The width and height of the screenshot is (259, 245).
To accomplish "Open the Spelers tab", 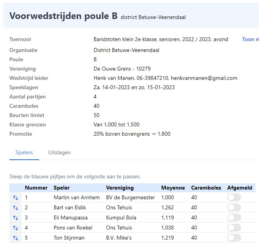I will pos(24,152).
